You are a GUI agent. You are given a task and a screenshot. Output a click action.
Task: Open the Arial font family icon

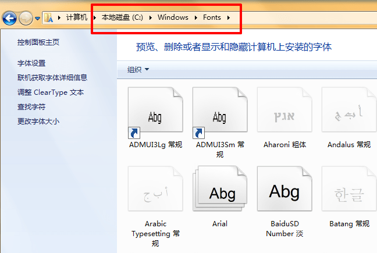pos(219,193)
